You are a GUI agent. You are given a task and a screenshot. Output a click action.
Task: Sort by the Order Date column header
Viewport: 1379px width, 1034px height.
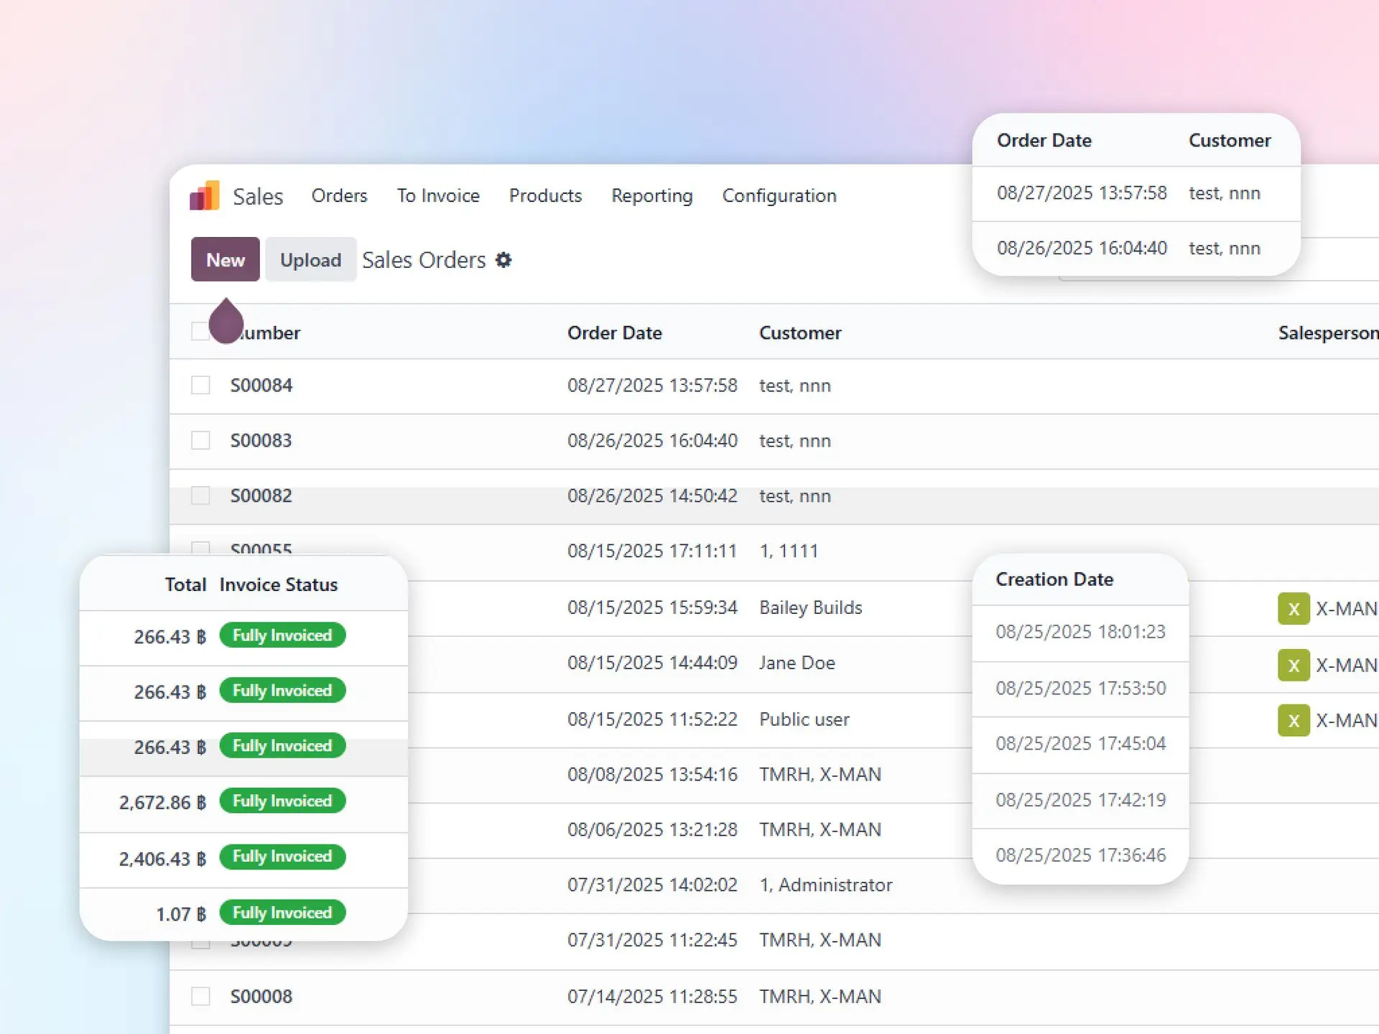(614, 333)
